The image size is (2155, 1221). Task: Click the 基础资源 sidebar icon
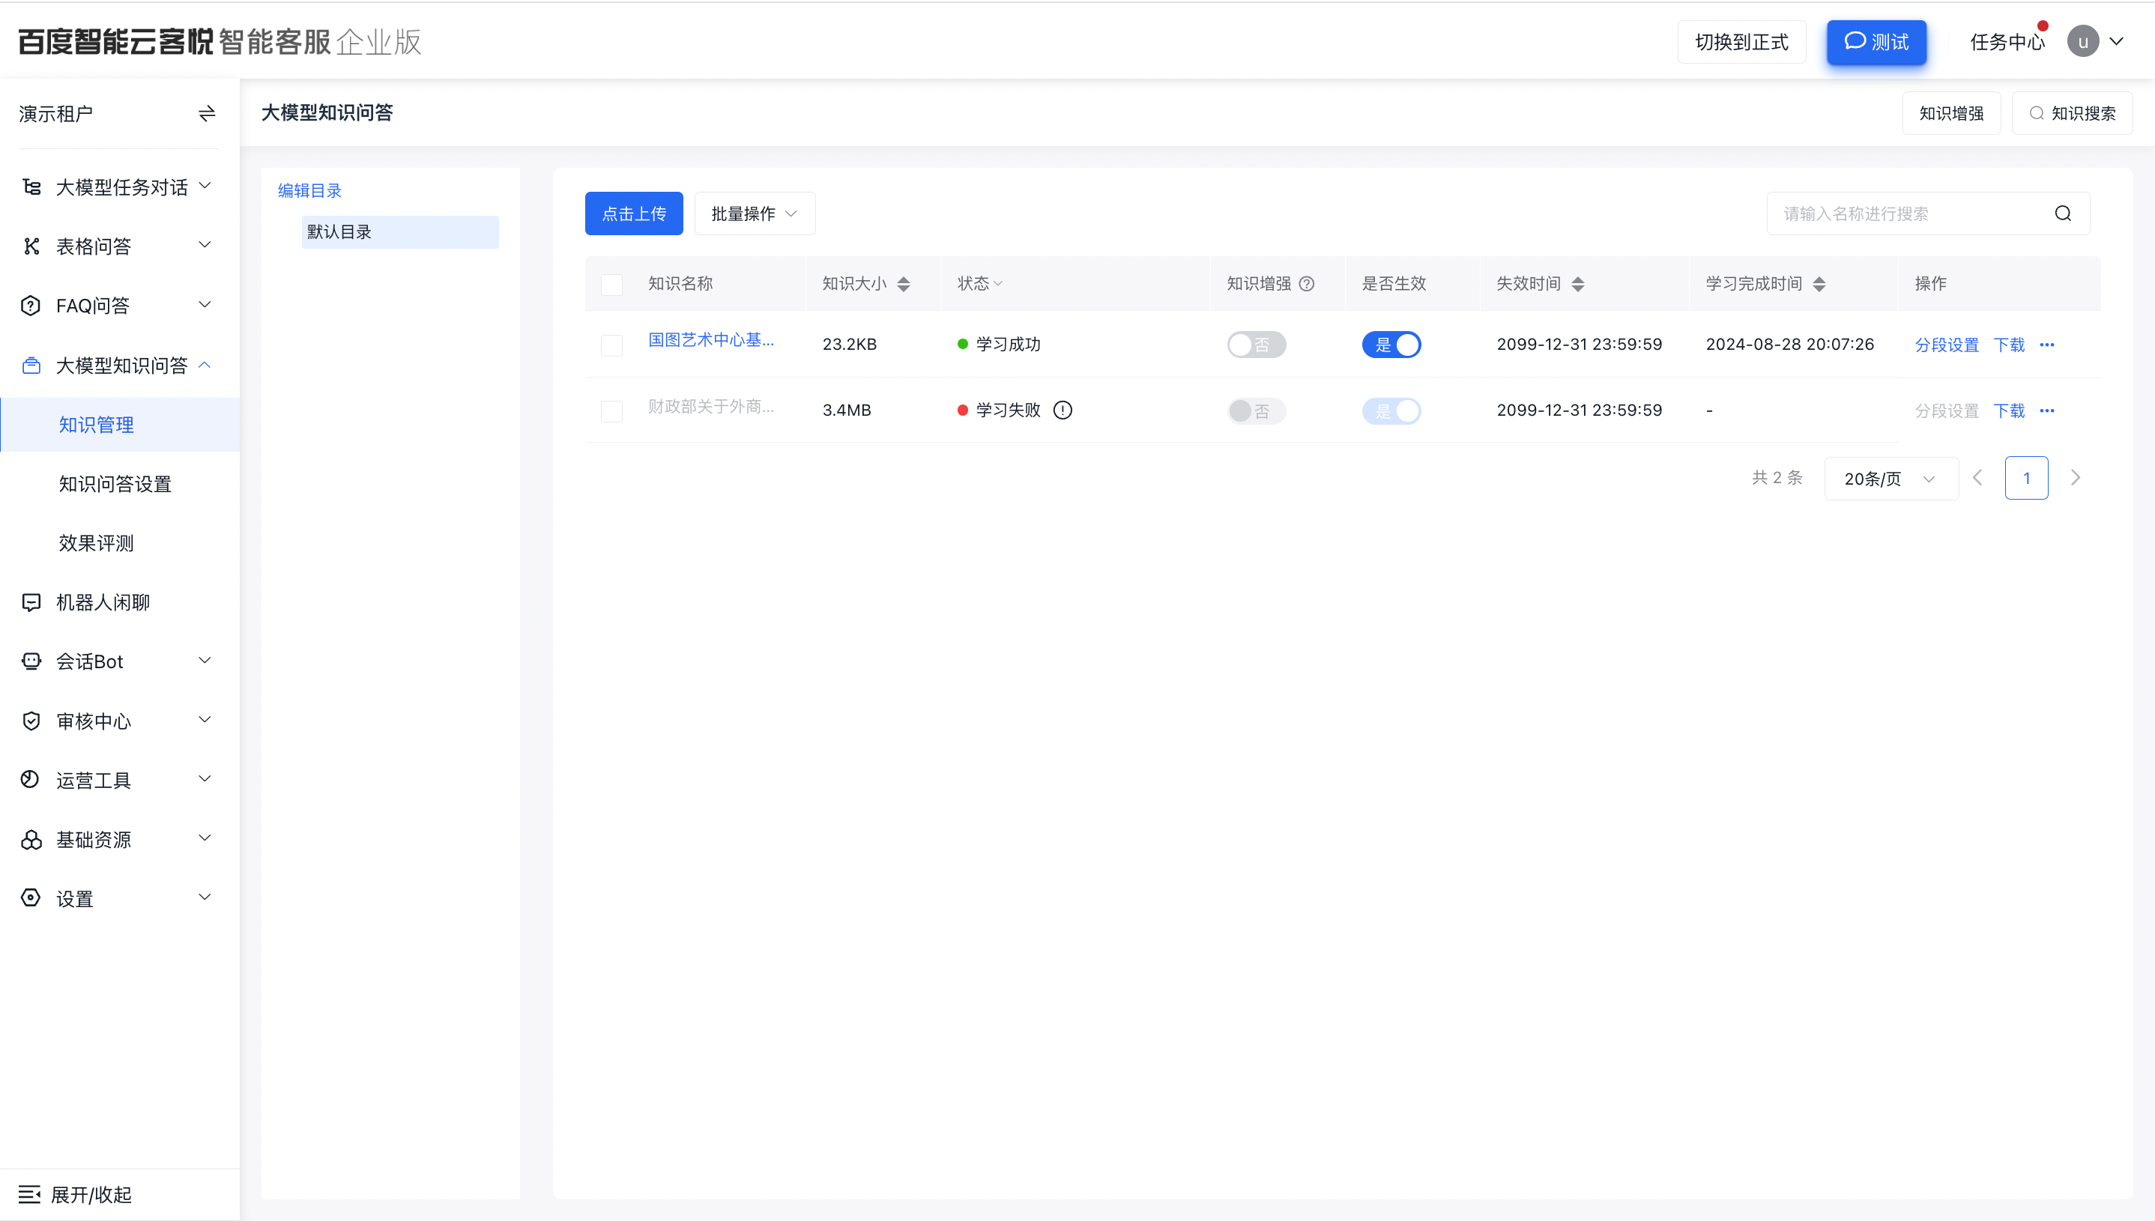(31, 840)
